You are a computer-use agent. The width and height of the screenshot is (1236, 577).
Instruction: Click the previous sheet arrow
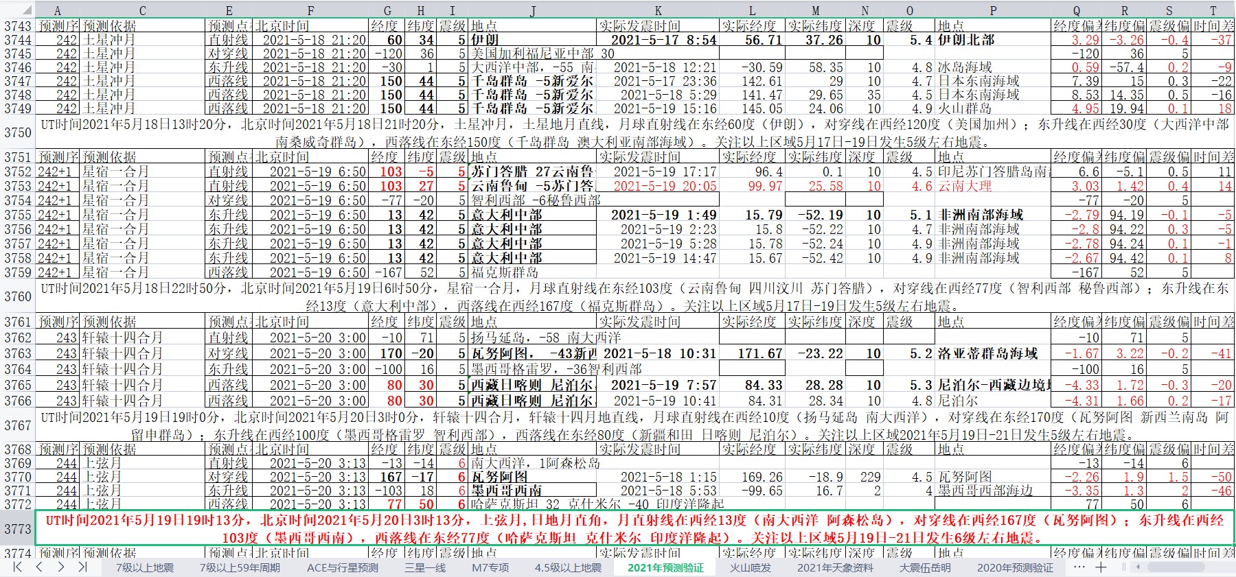[x=39, y=567]
